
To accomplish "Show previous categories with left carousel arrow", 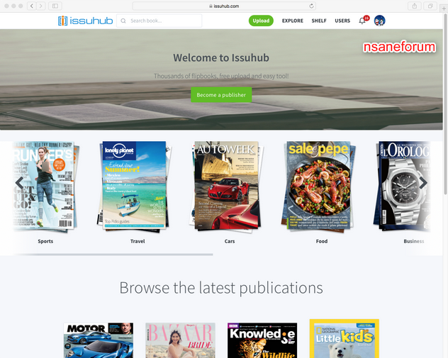I will [19, 183].
